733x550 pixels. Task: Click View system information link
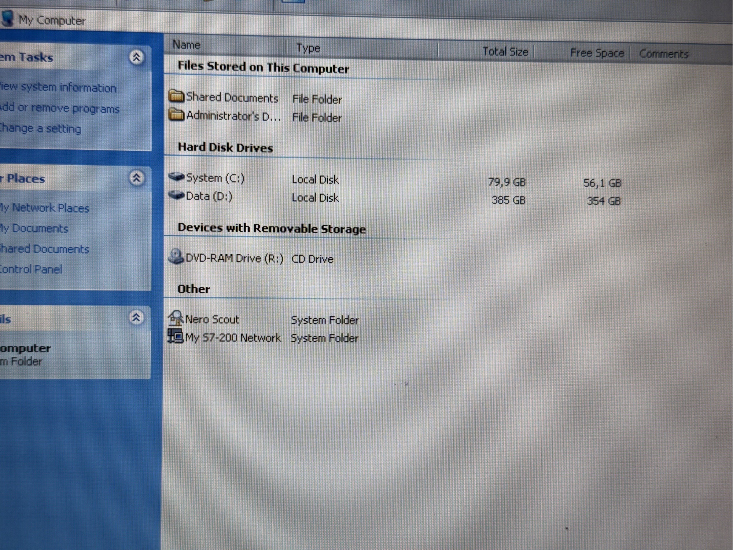[x=59, y=88]
